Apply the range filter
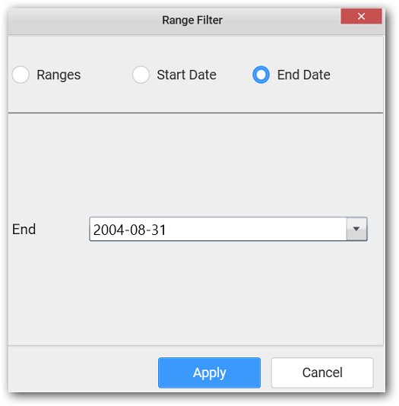Image resolution: width=399 pixels, height=406 pixels. tap(209, 373)
